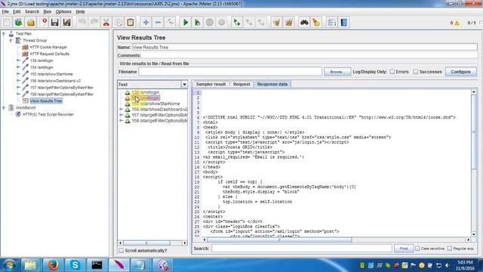
Task: Open the File menu
Action: pos(5,11)
